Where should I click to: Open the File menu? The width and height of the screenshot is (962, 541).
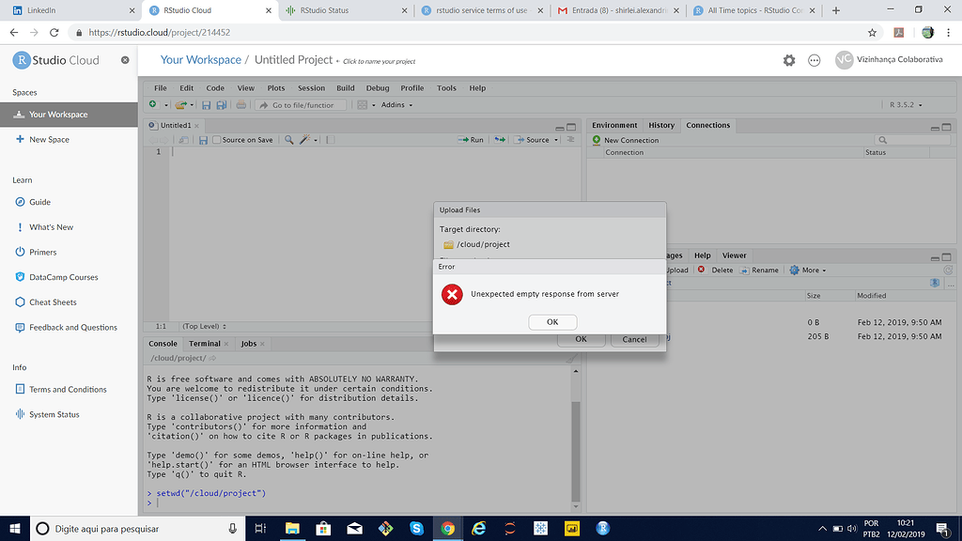160,87
